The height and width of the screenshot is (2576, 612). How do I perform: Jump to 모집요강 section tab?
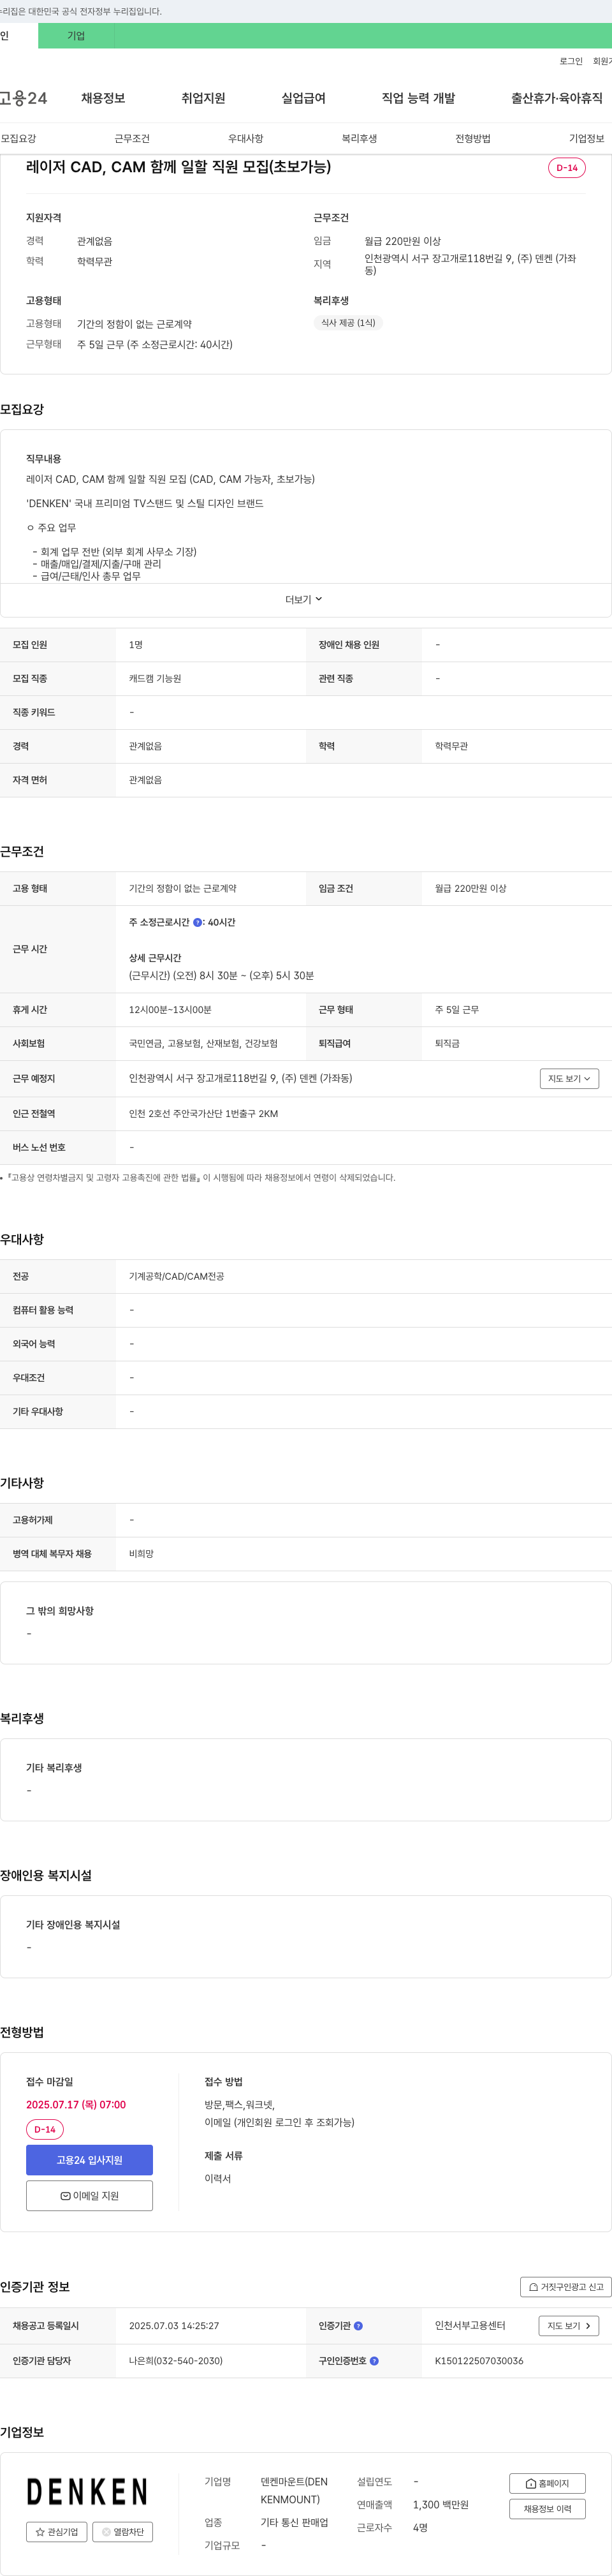(19, 139)
